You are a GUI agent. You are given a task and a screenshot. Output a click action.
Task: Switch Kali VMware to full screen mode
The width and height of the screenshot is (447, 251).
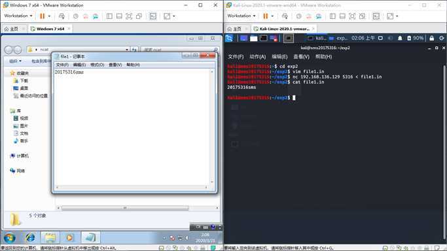(x=352, y=16)
